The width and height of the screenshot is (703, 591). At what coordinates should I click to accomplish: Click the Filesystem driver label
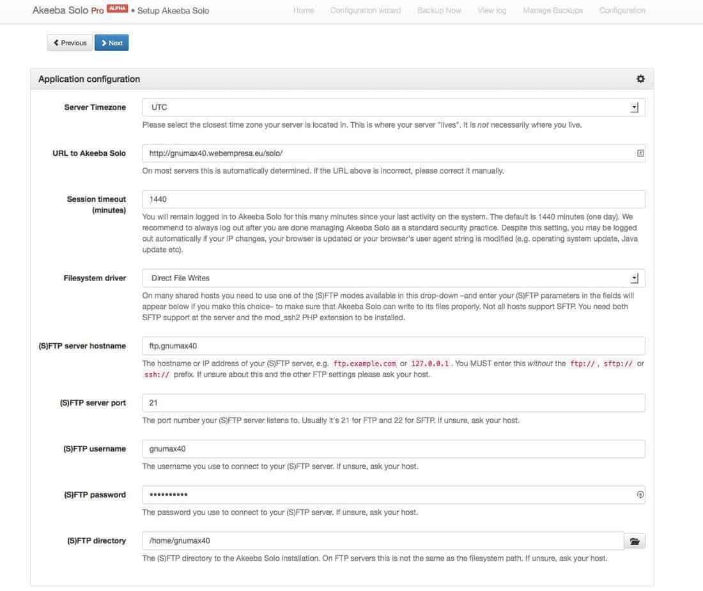pos(95,279)
